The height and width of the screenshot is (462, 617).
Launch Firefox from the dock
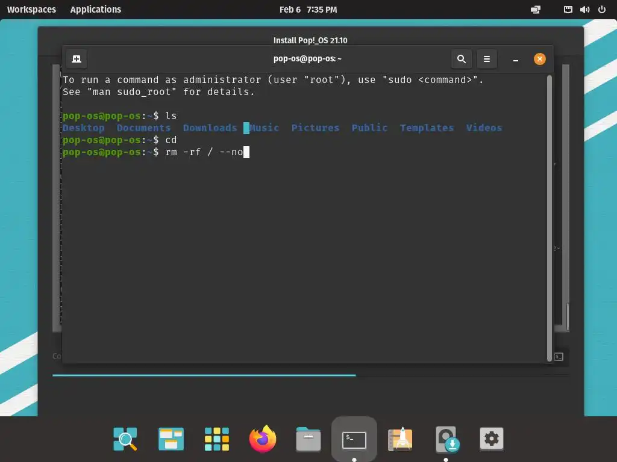[263, 439]
